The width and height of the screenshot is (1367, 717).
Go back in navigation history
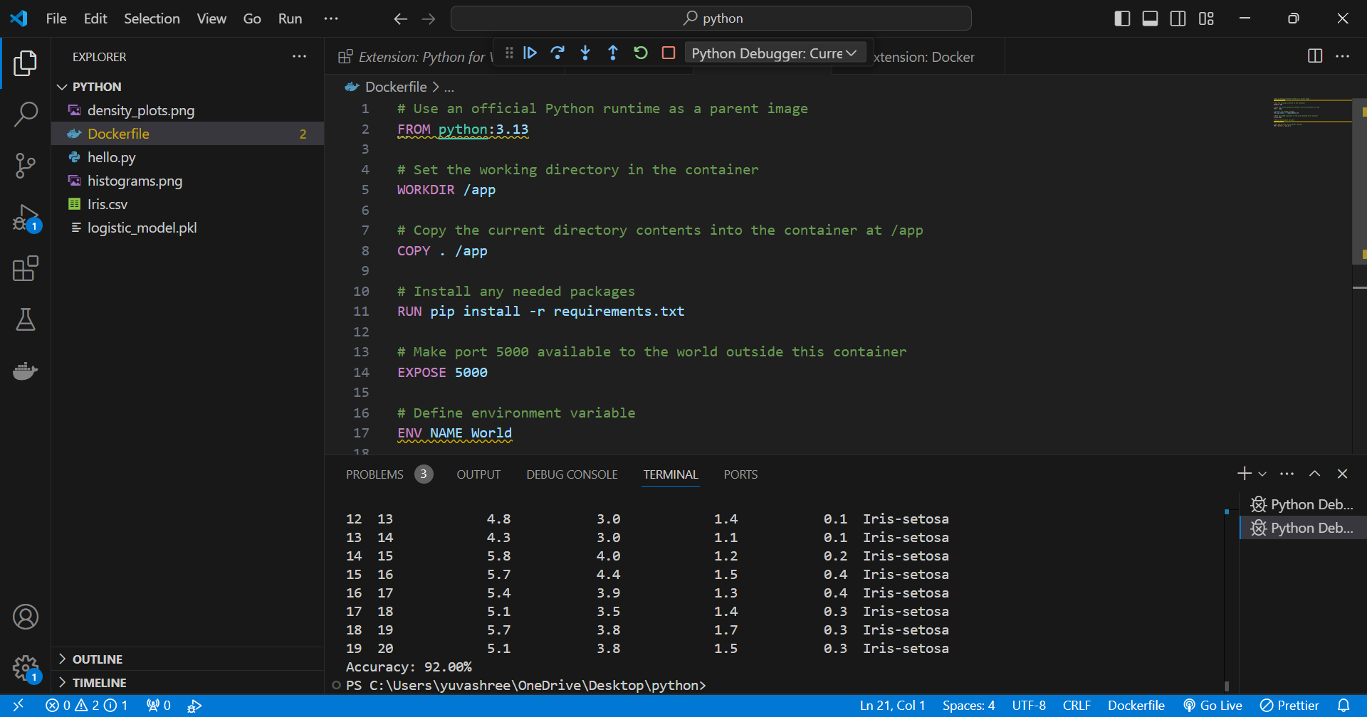click(x=401, y=18)
